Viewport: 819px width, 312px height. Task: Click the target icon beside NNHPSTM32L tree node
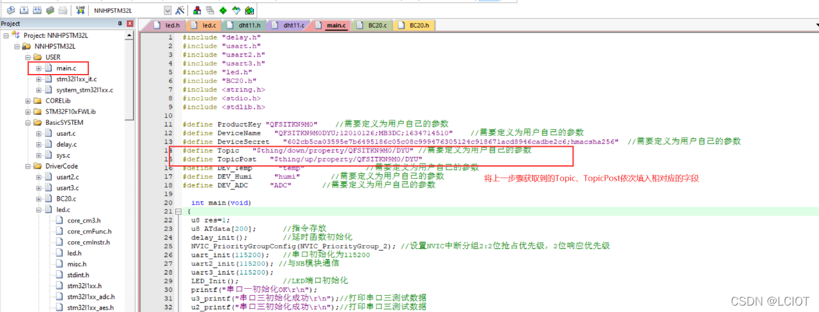27,46
